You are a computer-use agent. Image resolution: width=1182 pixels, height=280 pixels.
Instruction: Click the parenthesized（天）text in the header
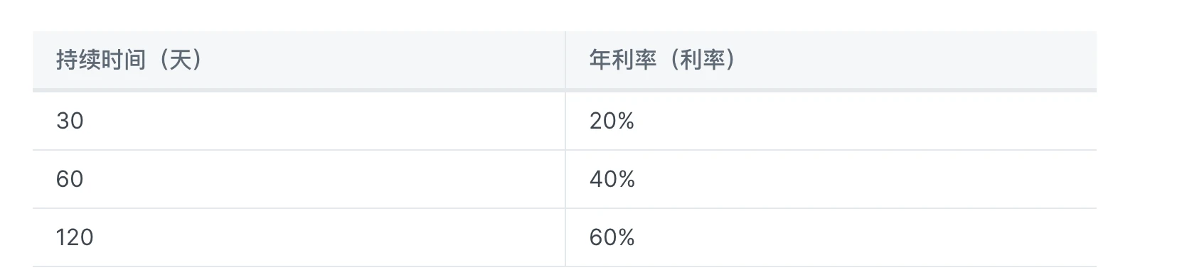tap(177, 60)
